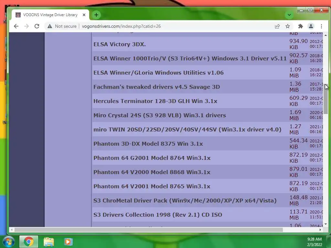Click the 879.01 KiB file size cell

298,172
